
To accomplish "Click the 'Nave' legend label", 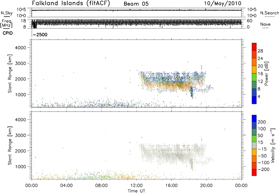I will 265,24.
